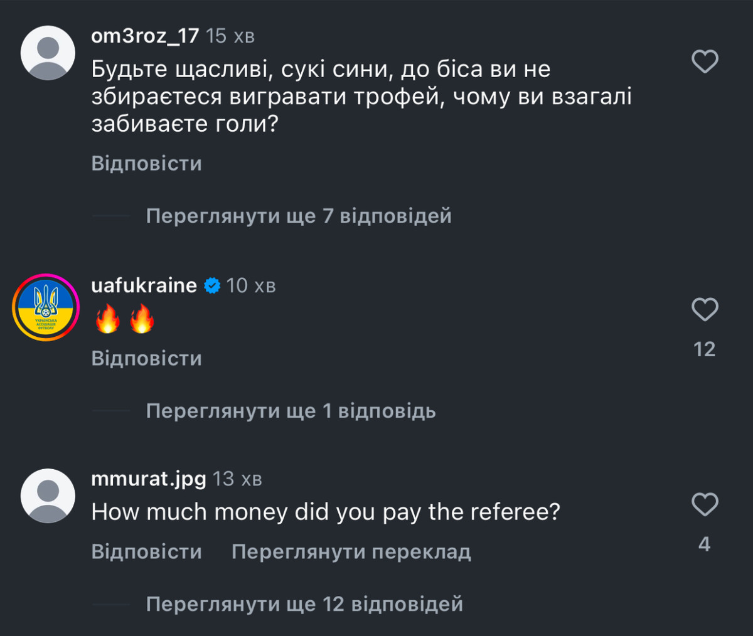
Task: Reply to the mmurat.jpg comment
Action: coord(146,551)
